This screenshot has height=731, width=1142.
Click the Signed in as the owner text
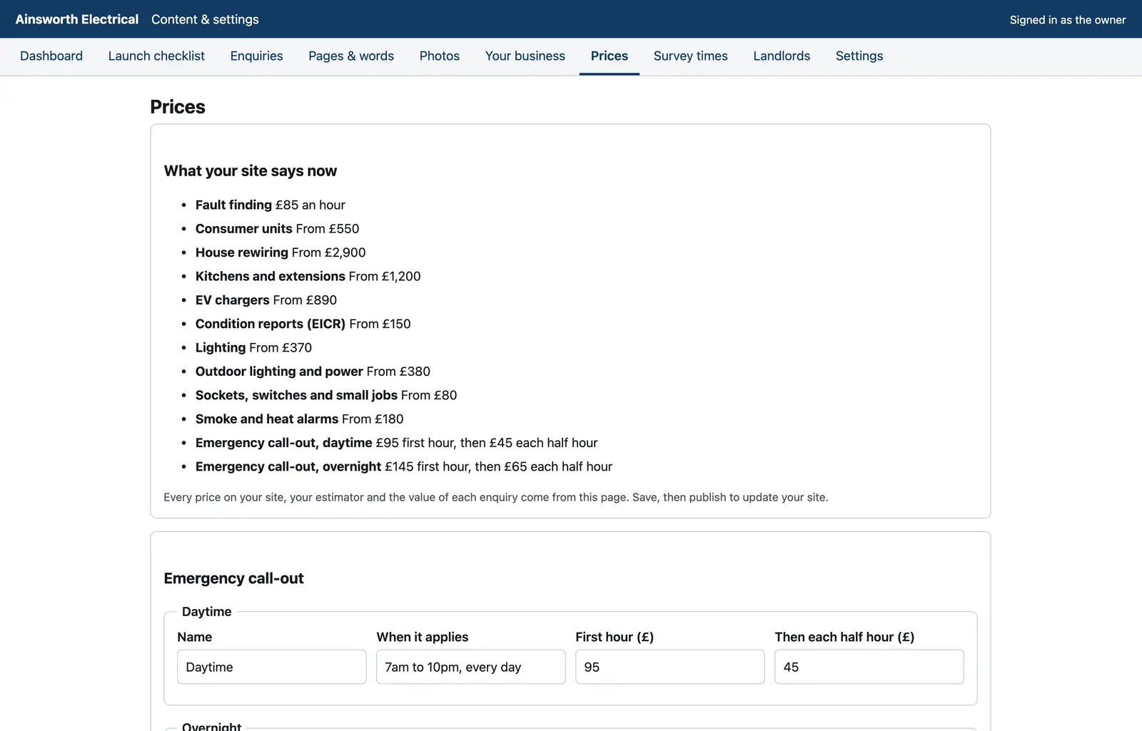coord(1068,20)
